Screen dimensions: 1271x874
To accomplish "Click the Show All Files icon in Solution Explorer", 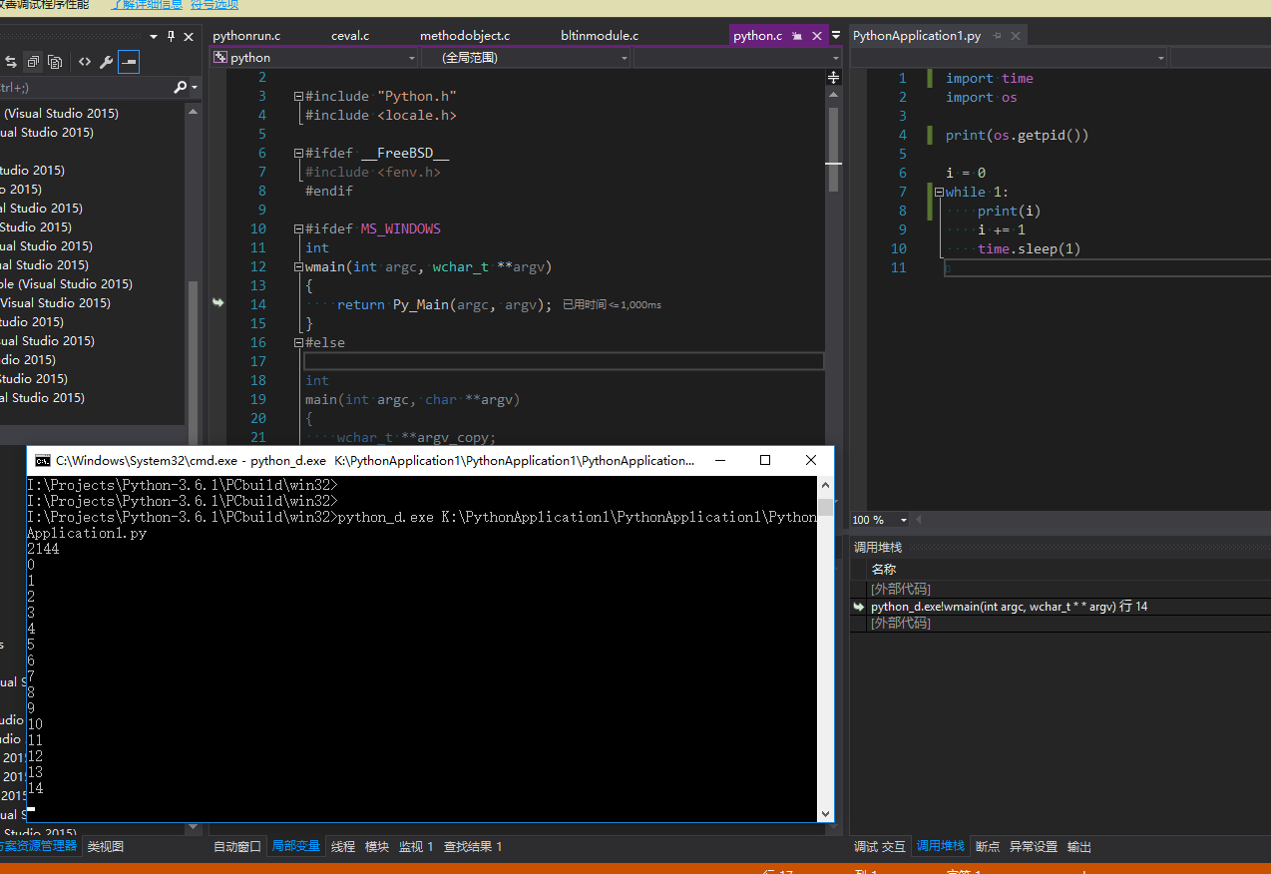I will (55, 61).
